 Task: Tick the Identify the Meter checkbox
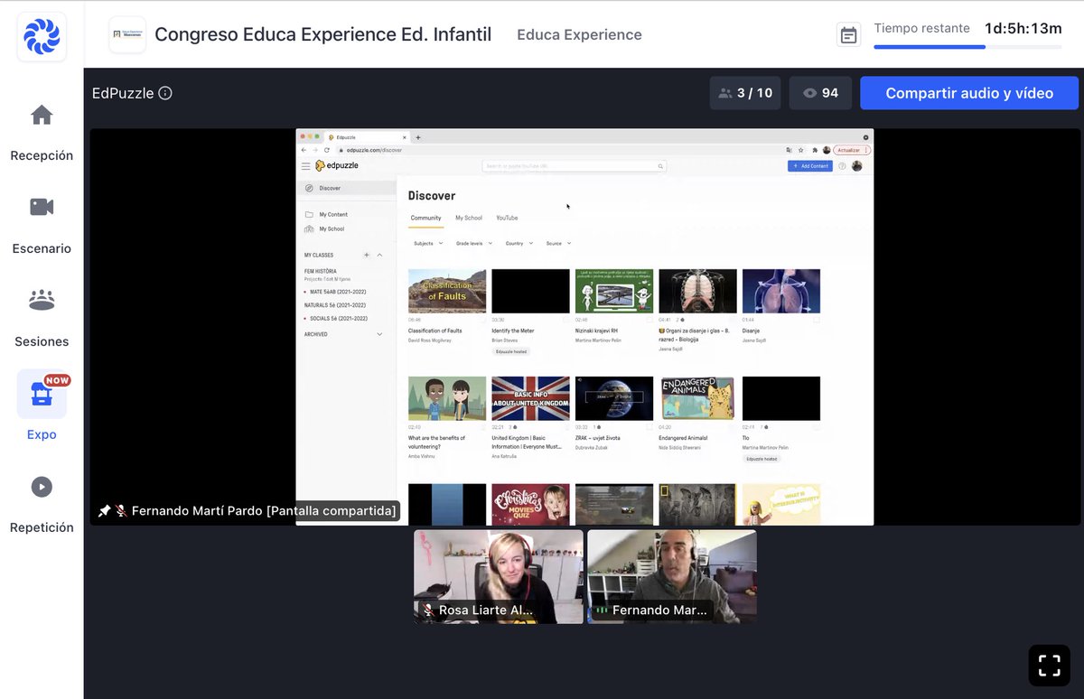coord(566,320)
